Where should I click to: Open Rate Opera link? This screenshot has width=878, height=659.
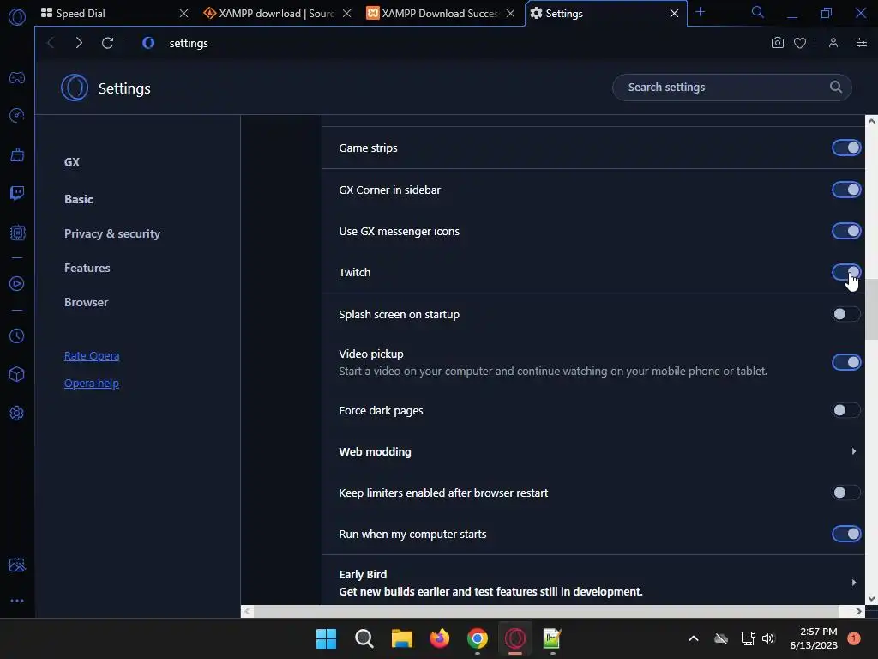tap(91, 356)
